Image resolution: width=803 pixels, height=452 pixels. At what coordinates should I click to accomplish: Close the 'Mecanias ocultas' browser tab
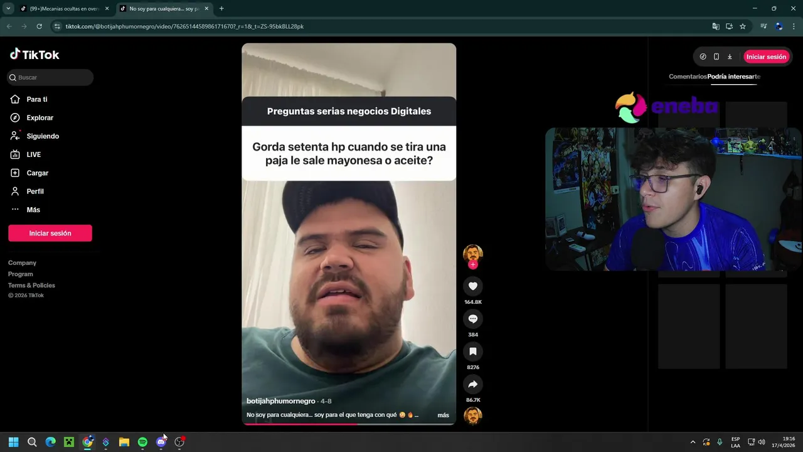click(x=107, y=9)
